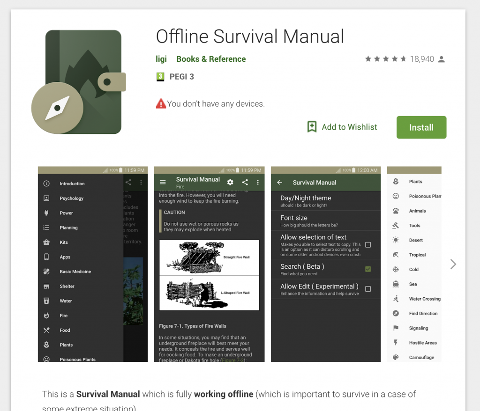Click the wishlist bookmark icon
The width and height of the screenshot is (480, 411).
click(312, 127)
